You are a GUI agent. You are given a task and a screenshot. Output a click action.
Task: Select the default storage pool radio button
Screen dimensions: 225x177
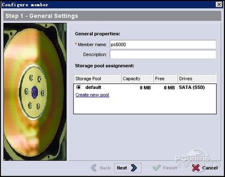pyautogui.click(x=79, y=87)
